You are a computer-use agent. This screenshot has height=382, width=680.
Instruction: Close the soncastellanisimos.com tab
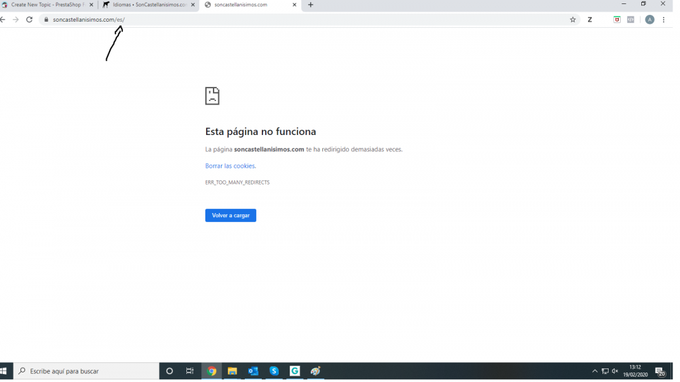point(294,5)
